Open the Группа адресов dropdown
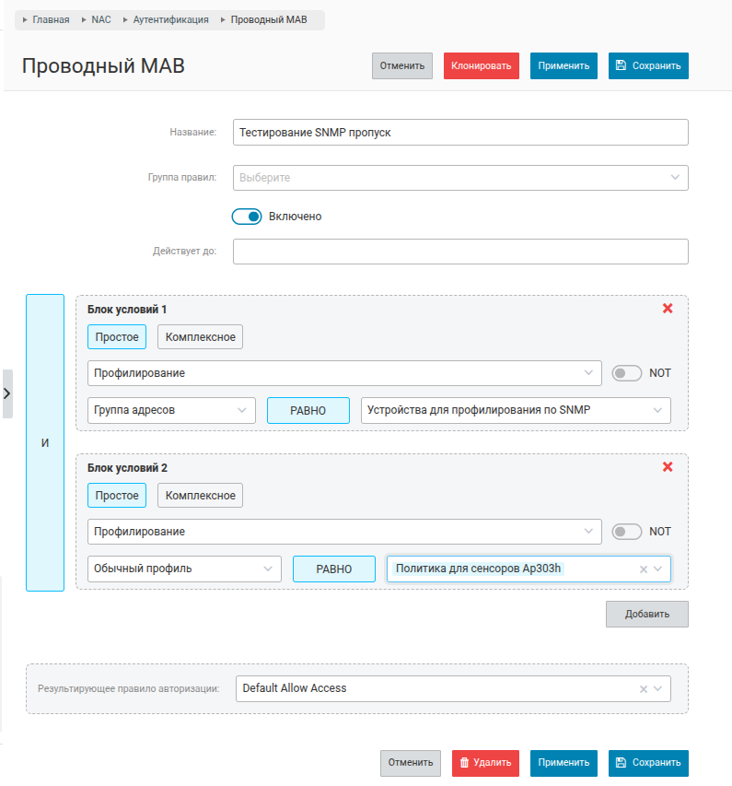 171,410
